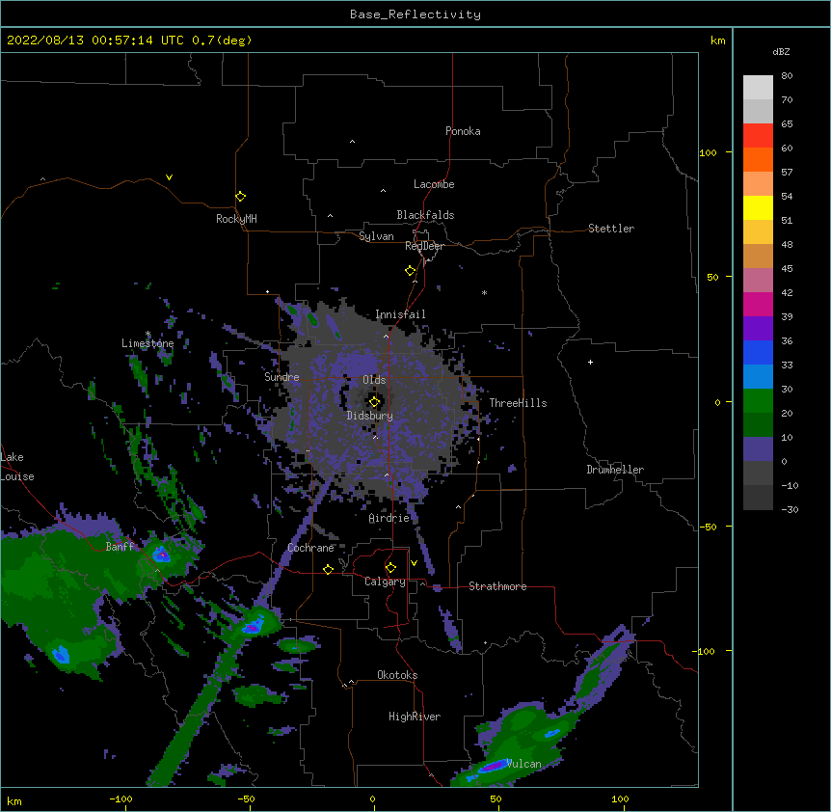The width and height of the screenshot is (831, 812).
Task: Click the ThreeHills label
Action: 518,403
